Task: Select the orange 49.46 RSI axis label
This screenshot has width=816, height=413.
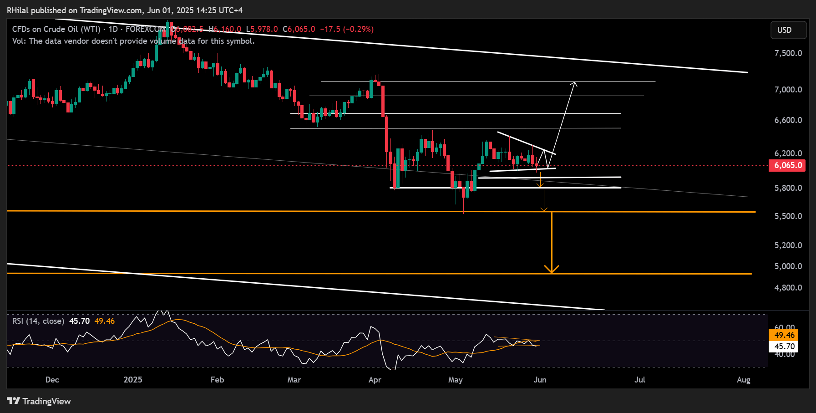Action: tap(783, 335)
